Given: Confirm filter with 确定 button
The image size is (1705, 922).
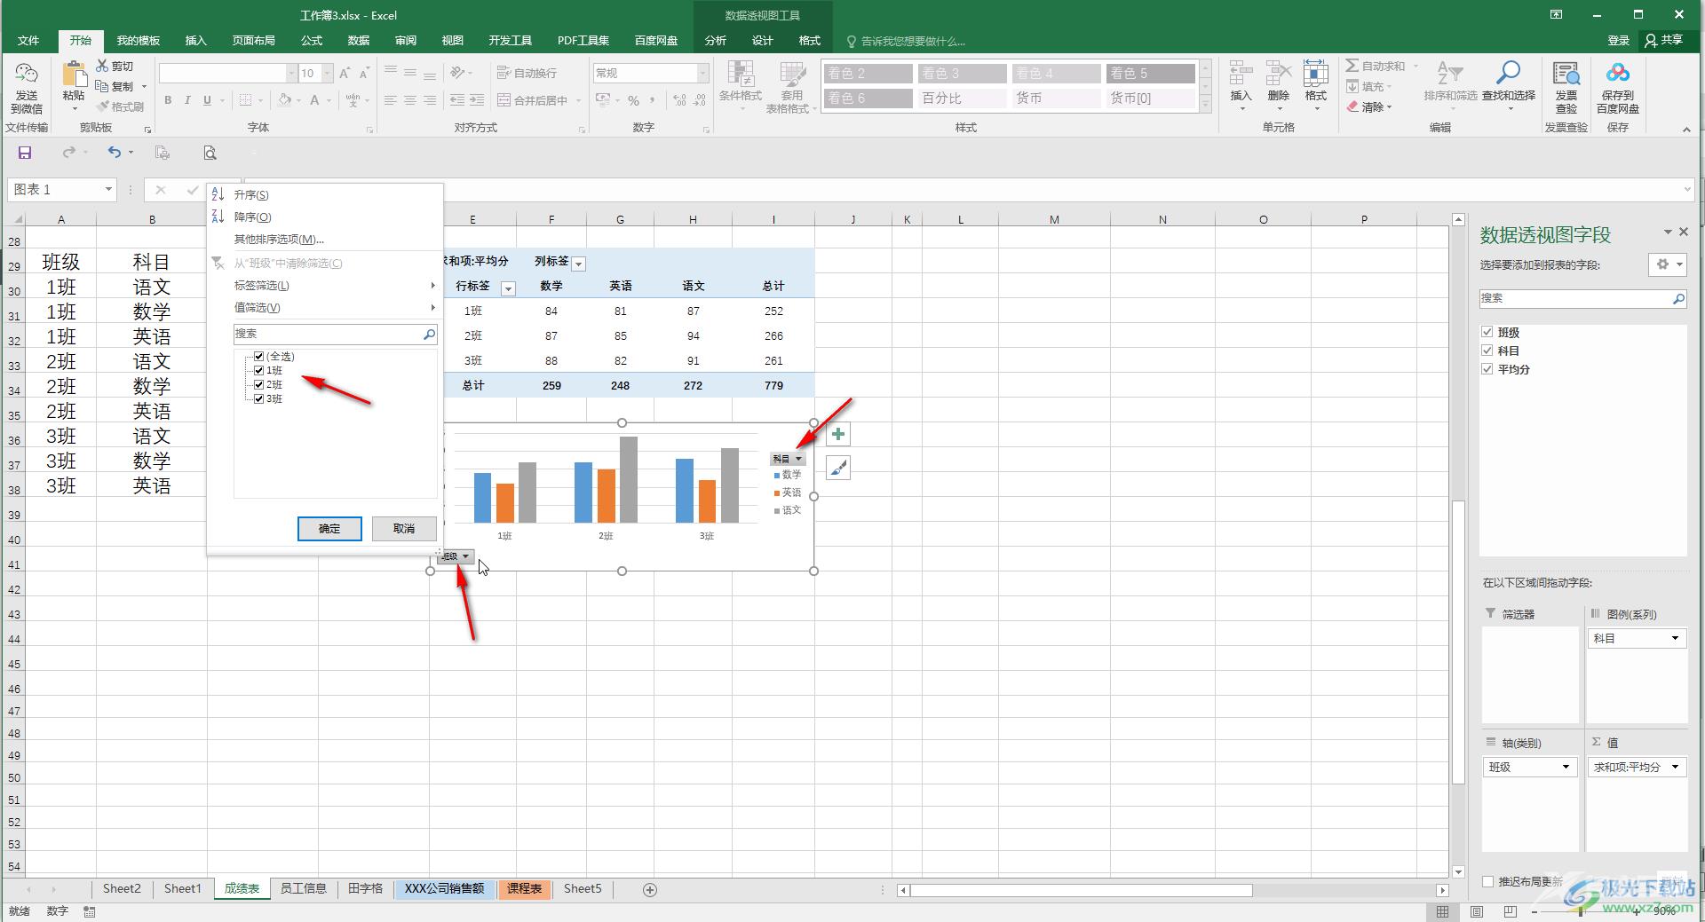Looking at the screenshot, I should click(329, 529).
